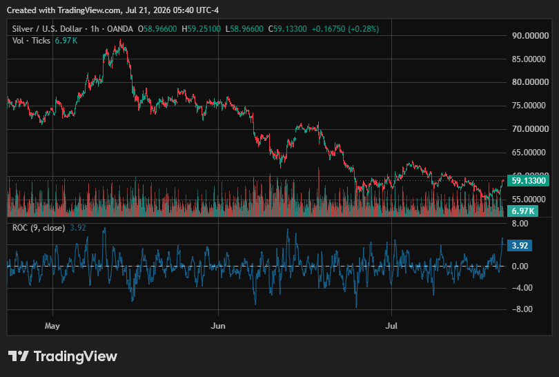Click the +0.16750 (+0.28%) change value

[345, 29]
